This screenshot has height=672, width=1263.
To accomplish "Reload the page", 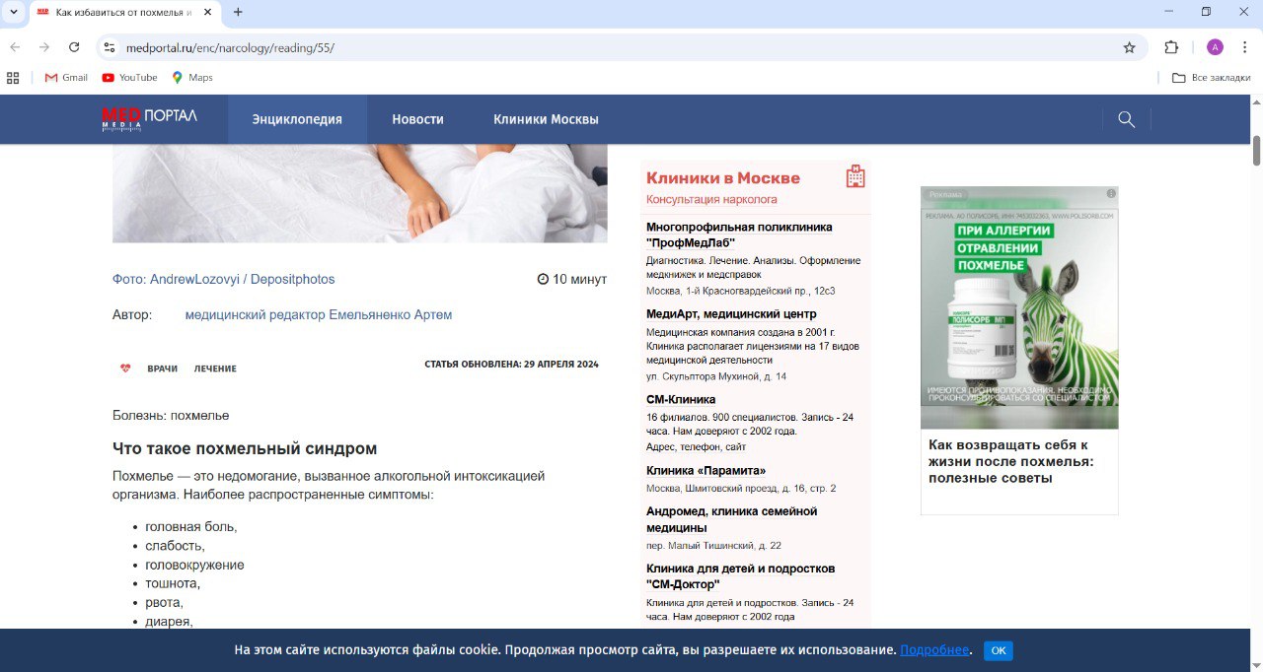I will 74,47.
